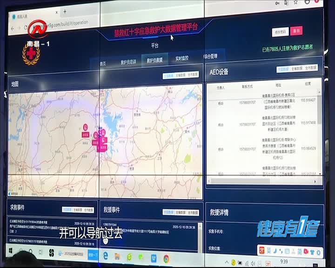
Task: Click the red 退出 logout button
Action: (296, 31)
